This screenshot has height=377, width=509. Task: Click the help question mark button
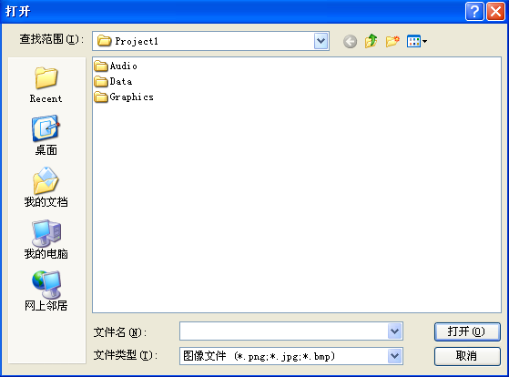click(474, 12)
